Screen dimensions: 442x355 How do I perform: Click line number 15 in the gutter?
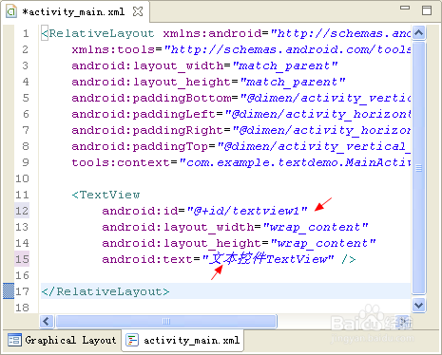(22, 259)
